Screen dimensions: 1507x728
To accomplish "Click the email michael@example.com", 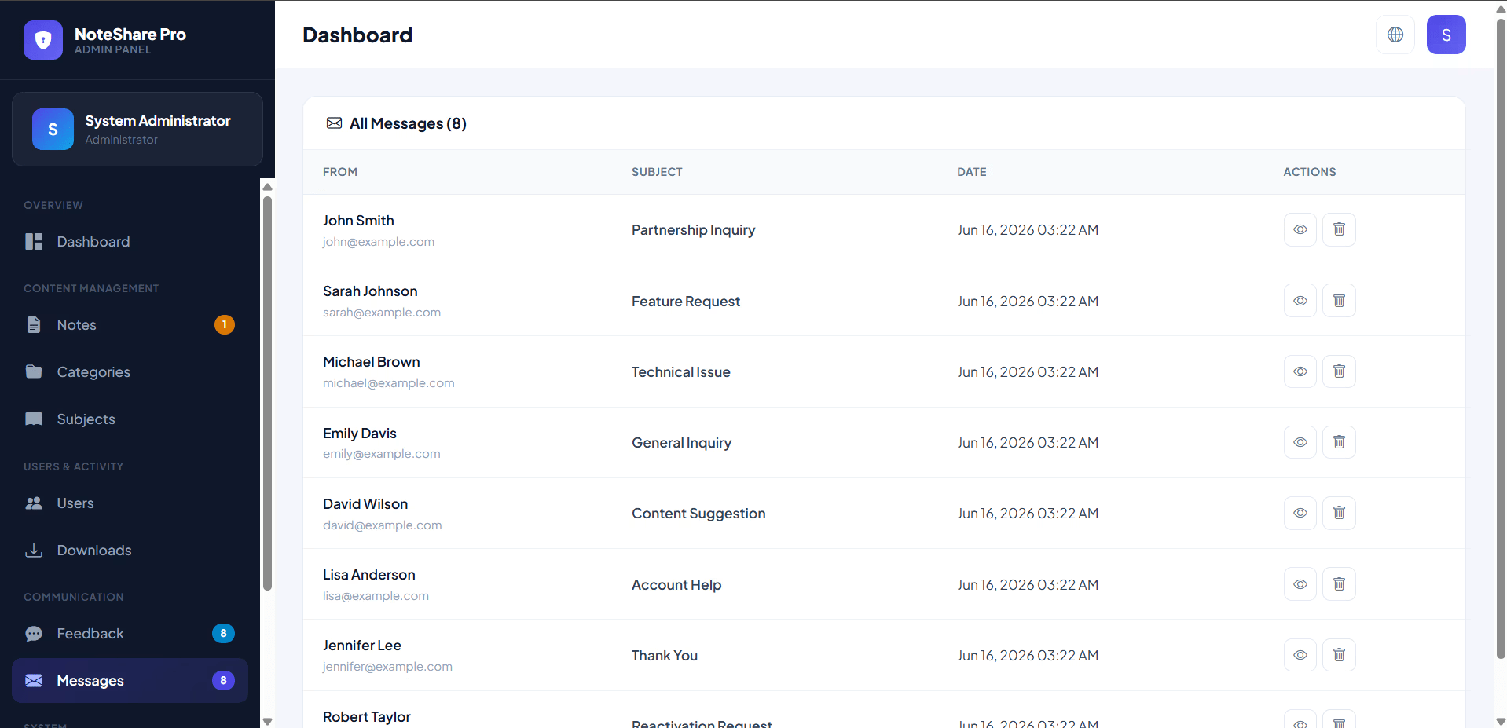I will pyautogui.click(x=389, y=383).
